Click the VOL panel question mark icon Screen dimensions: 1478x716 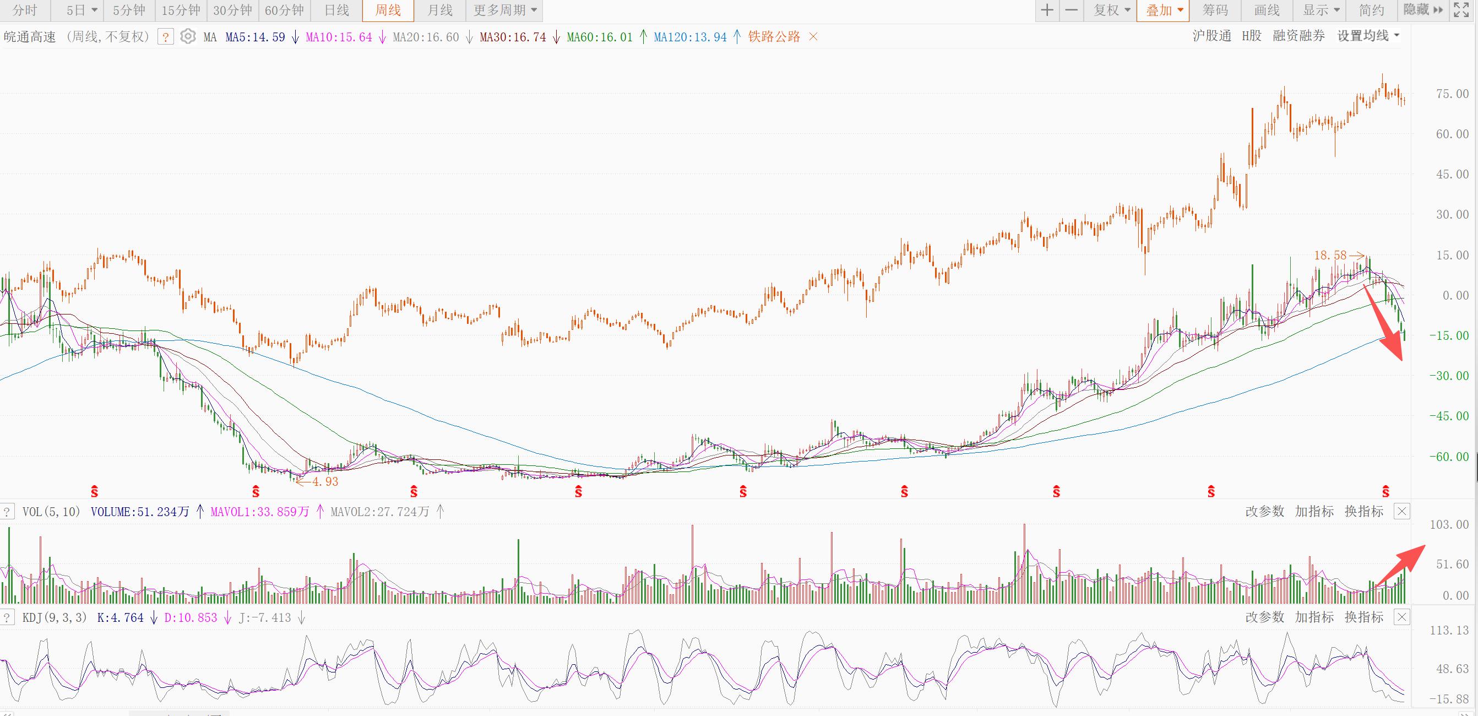[7, 512]
